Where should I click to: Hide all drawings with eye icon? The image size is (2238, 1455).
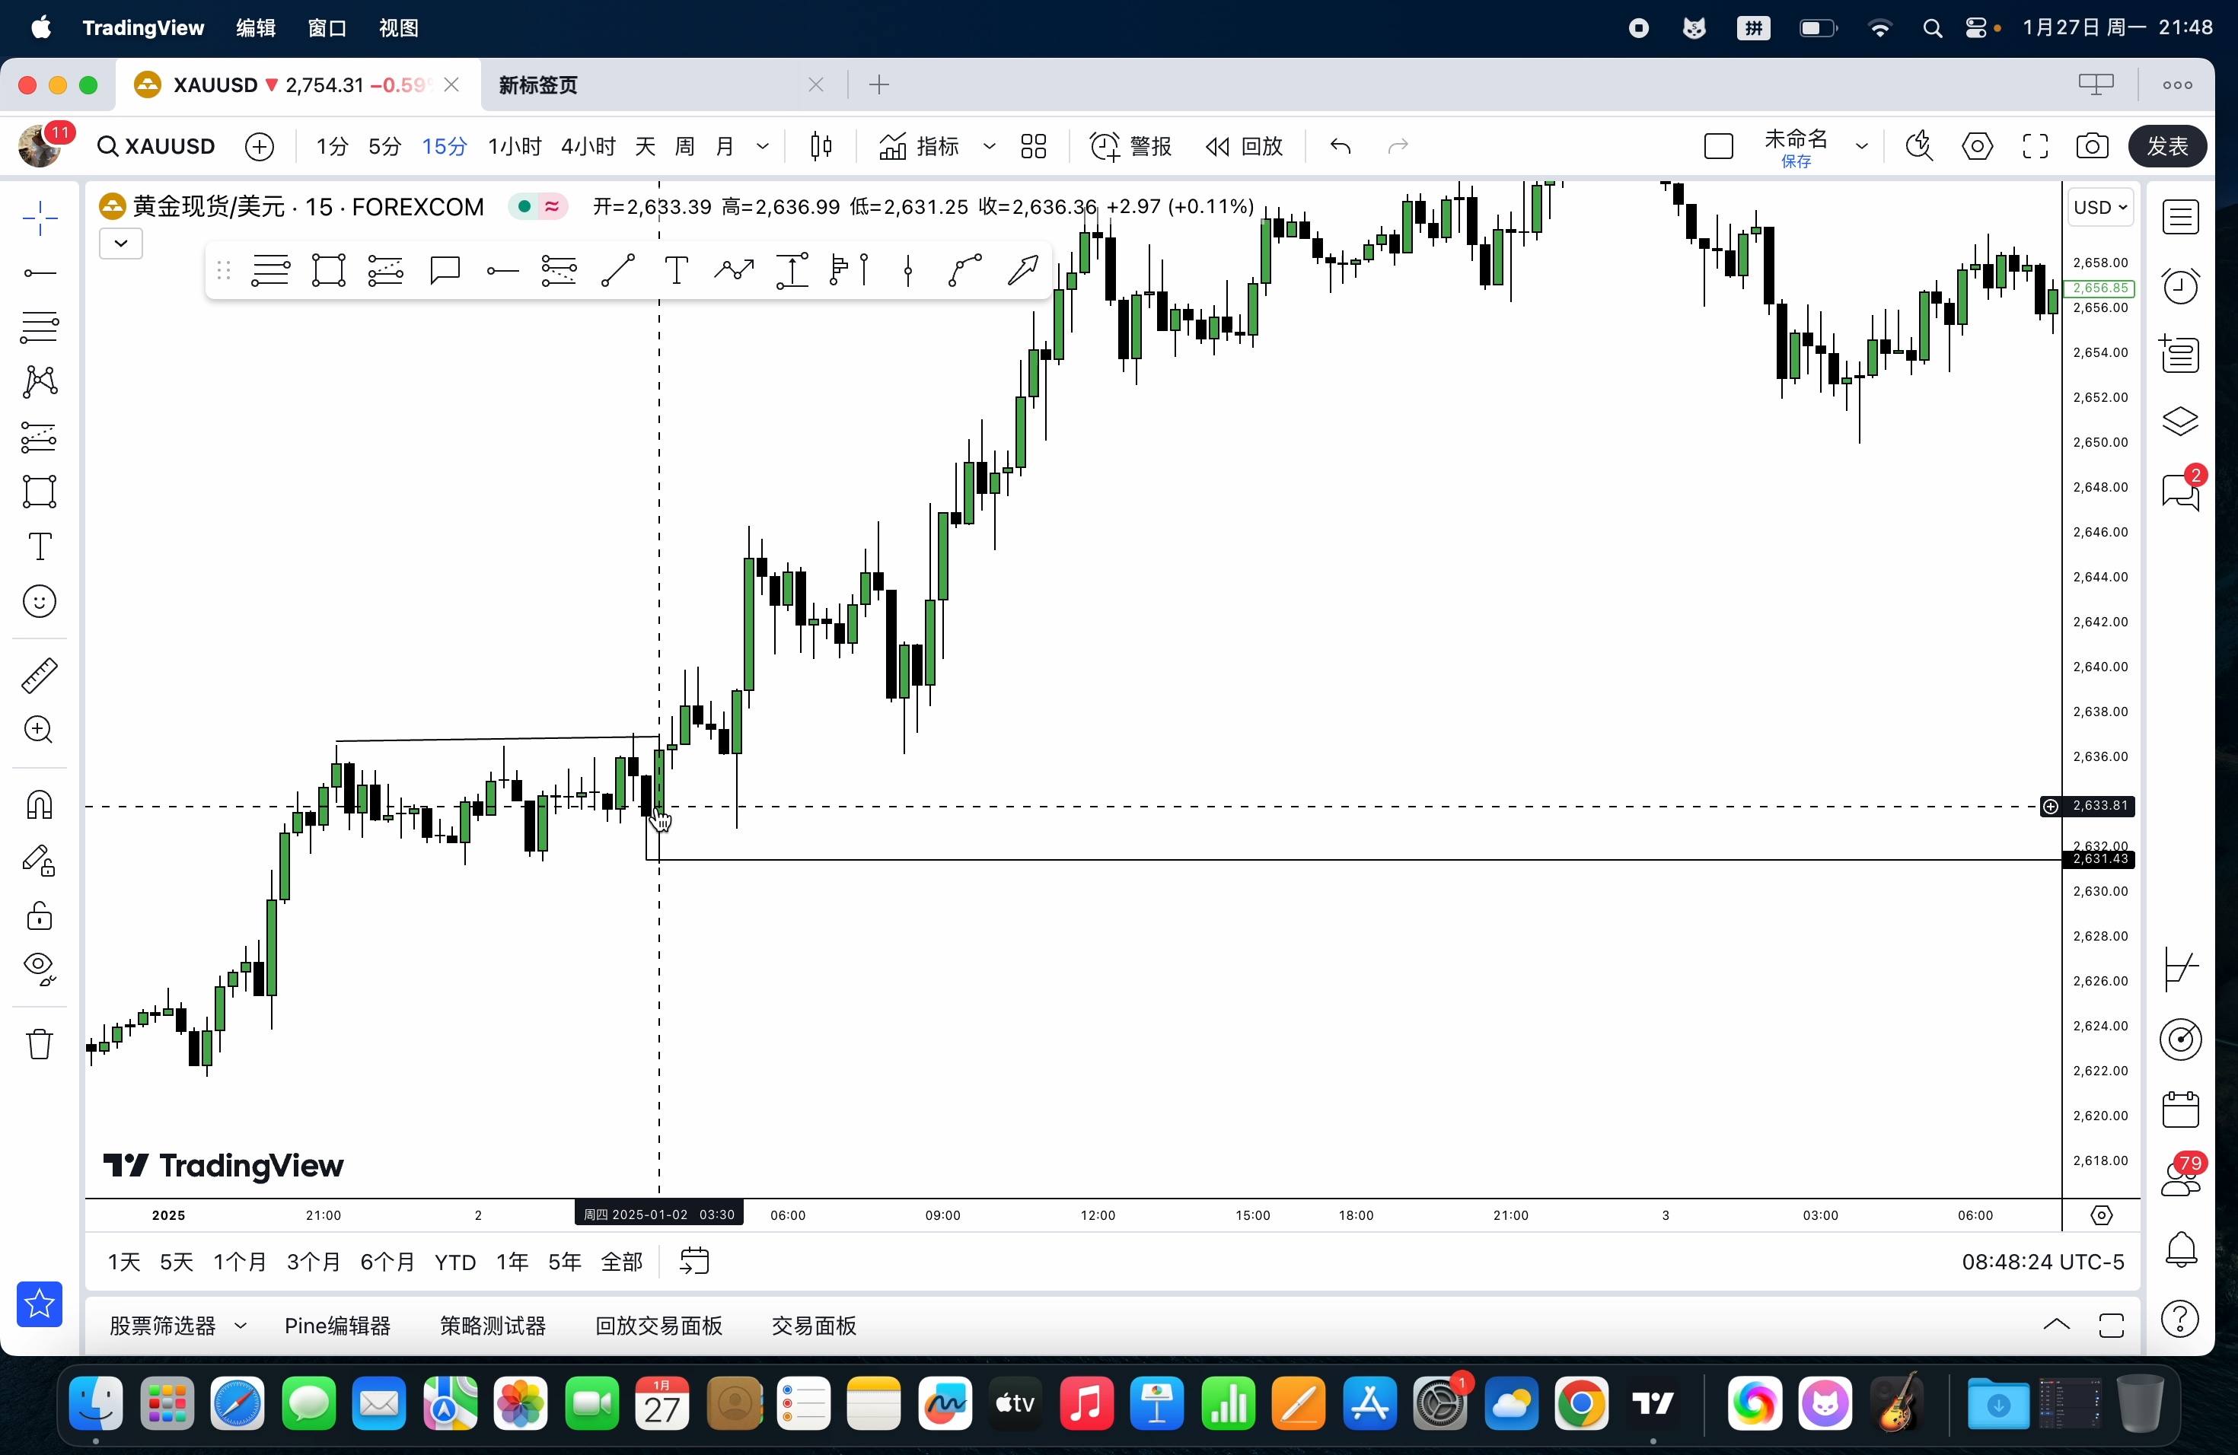40,969
